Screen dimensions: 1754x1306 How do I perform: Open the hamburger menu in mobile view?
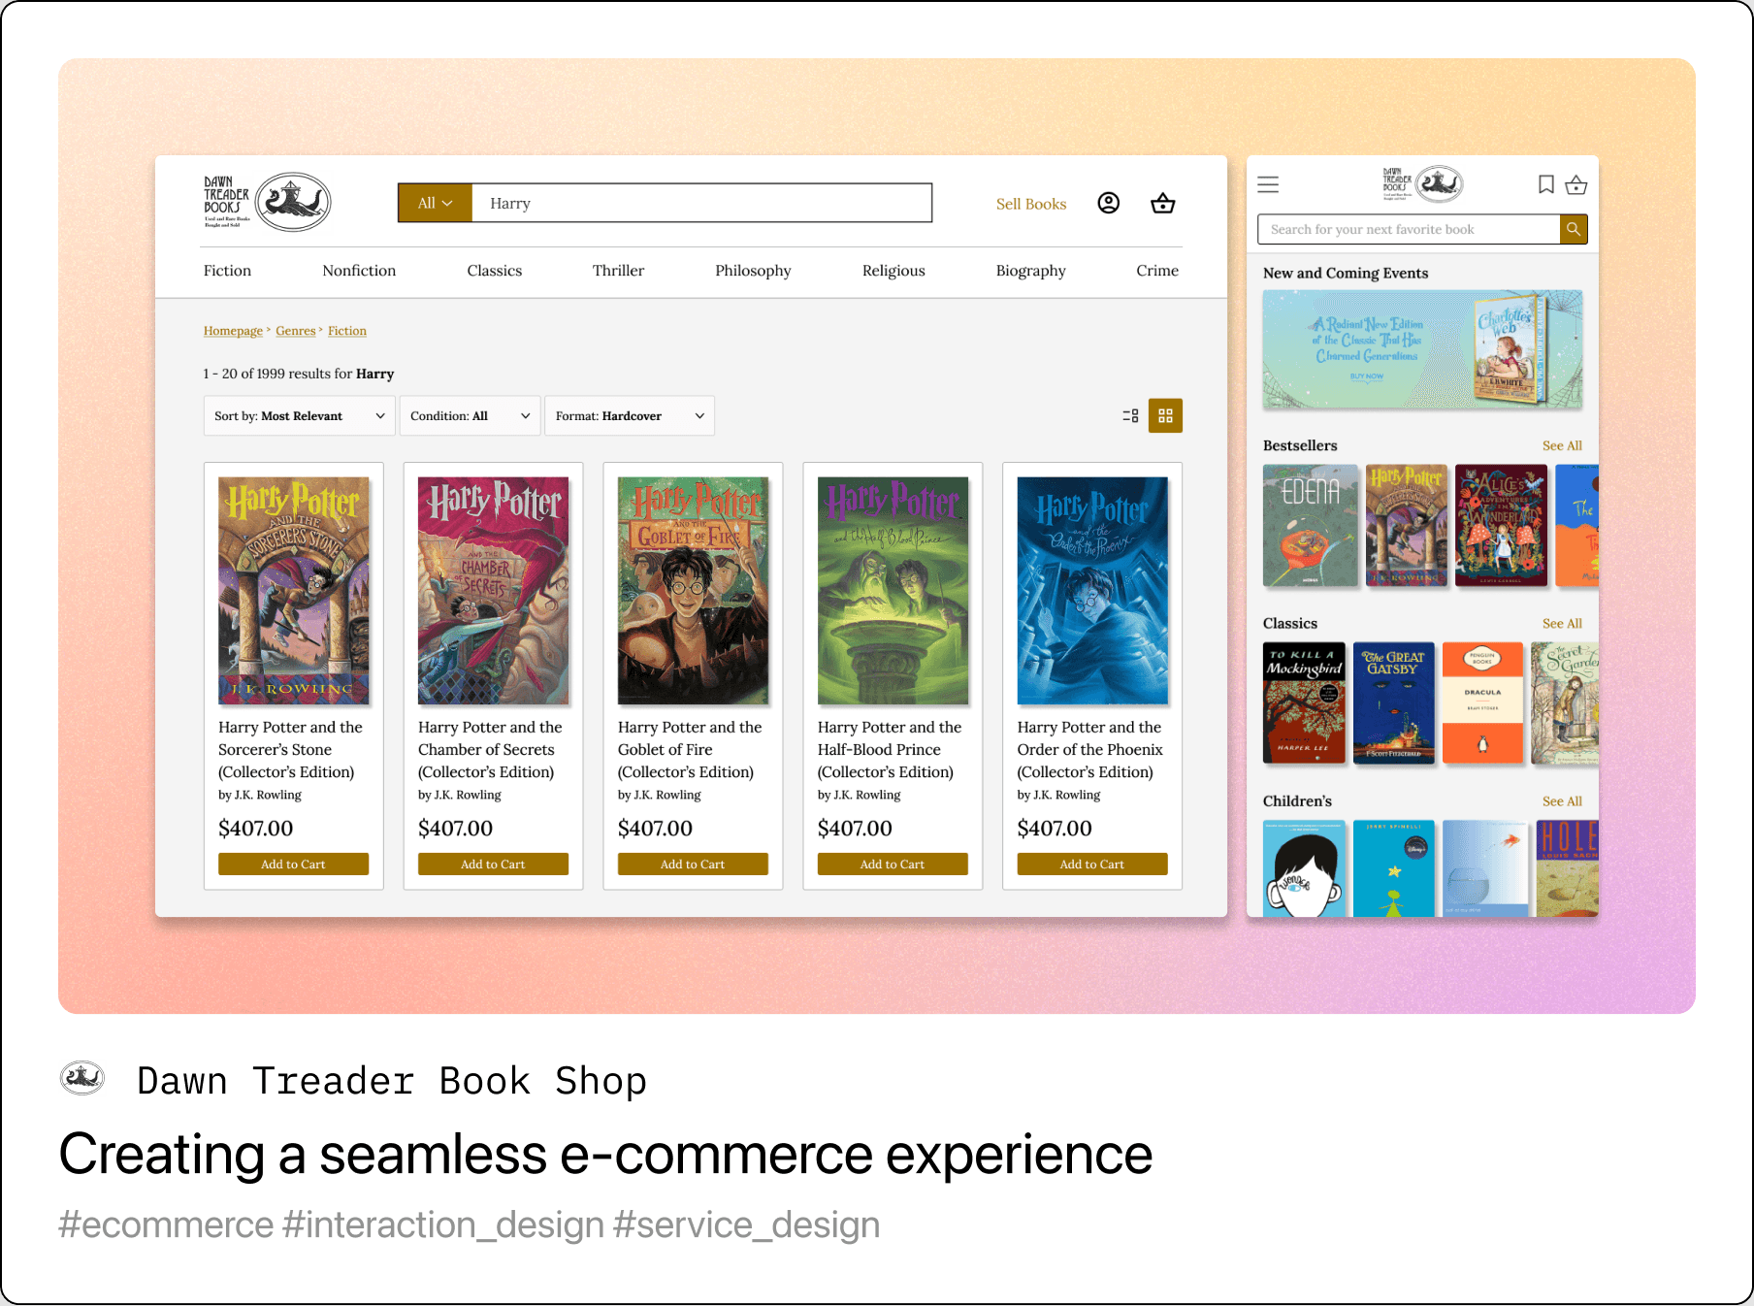(x=1268, y=184)
